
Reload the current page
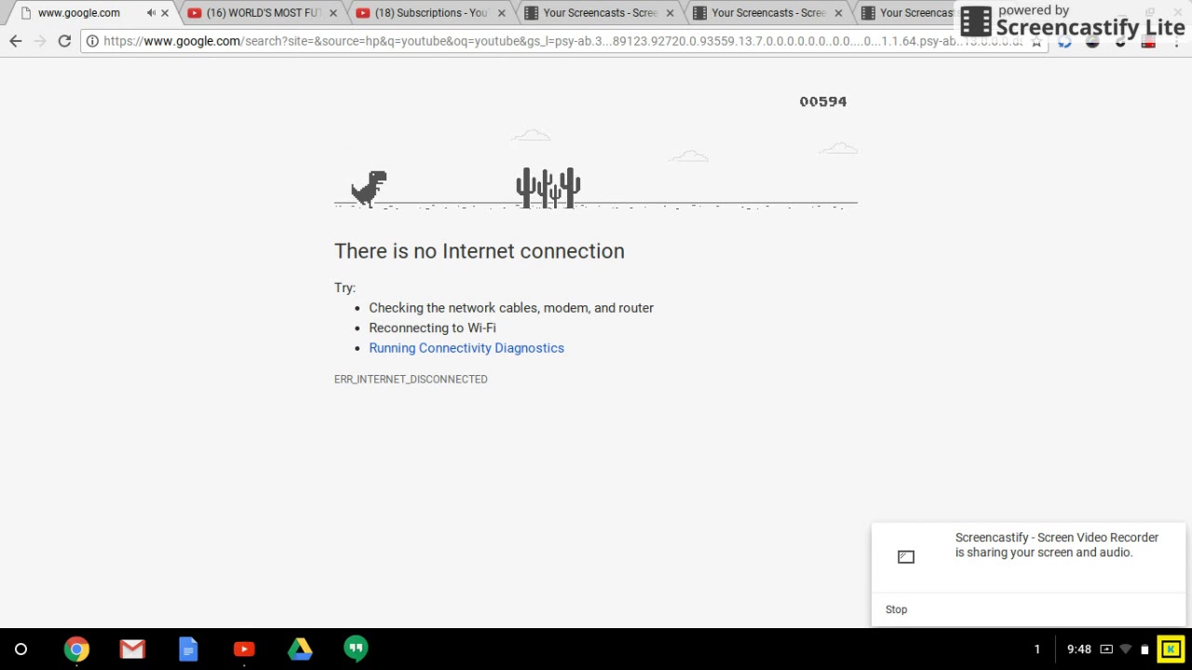click(64, 41)
